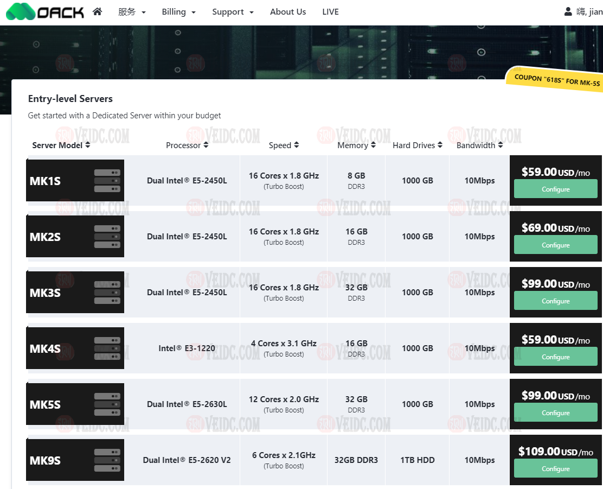Click the MK3S server rack icon
The height and width of the screenshot is (489, 603).
point(107,292)
